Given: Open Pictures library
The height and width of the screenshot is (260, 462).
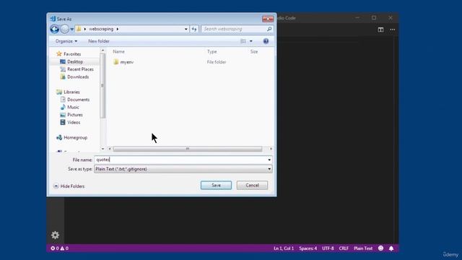Looking at the screenshot, I should 75,115.
